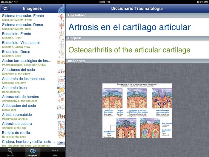Tap thumbnail beside Pharmacological action of NSAIDs
The image size is (209, 157).
point(61,62)
